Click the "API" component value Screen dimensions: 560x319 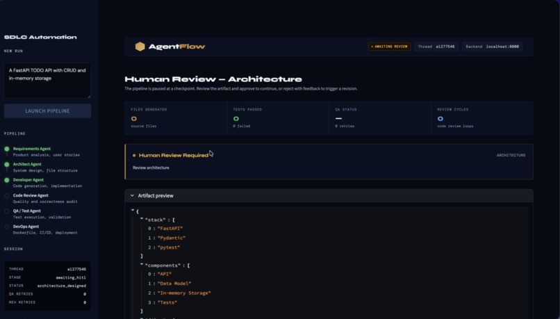click(164, 275)
